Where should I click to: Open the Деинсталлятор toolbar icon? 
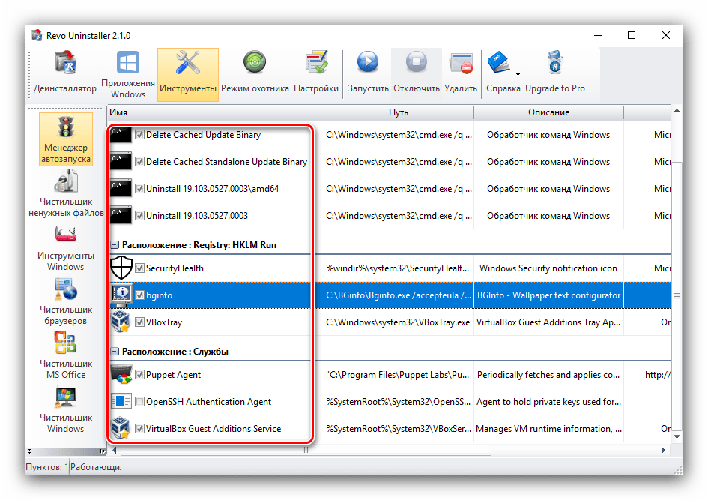pyautogui.click(x=64, y=74)
